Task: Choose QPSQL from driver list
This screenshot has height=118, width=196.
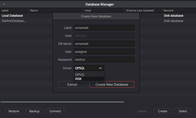Action: [89, 74]
